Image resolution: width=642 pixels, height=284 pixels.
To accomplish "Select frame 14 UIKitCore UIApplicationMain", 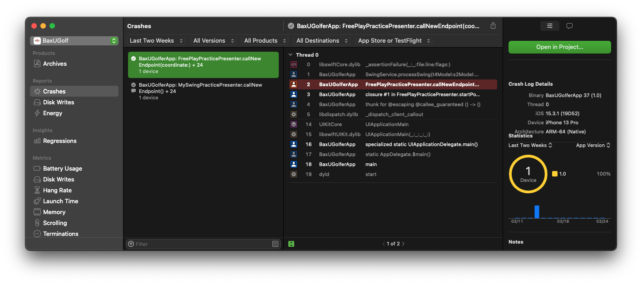I will coord(393,124).
